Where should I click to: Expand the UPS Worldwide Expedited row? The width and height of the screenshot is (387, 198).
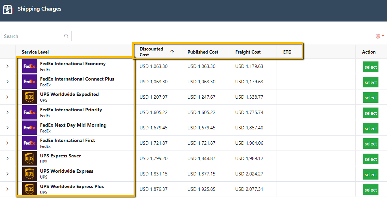click(8, 97)
